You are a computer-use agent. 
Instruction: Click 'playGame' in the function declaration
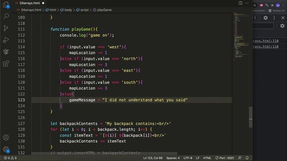click(x=81, y=29)
